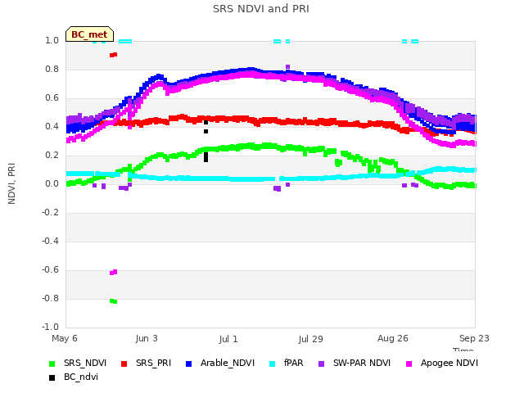Click the Jun 3 x-axis label
This screenshot has width=524, height=393.
147,338
